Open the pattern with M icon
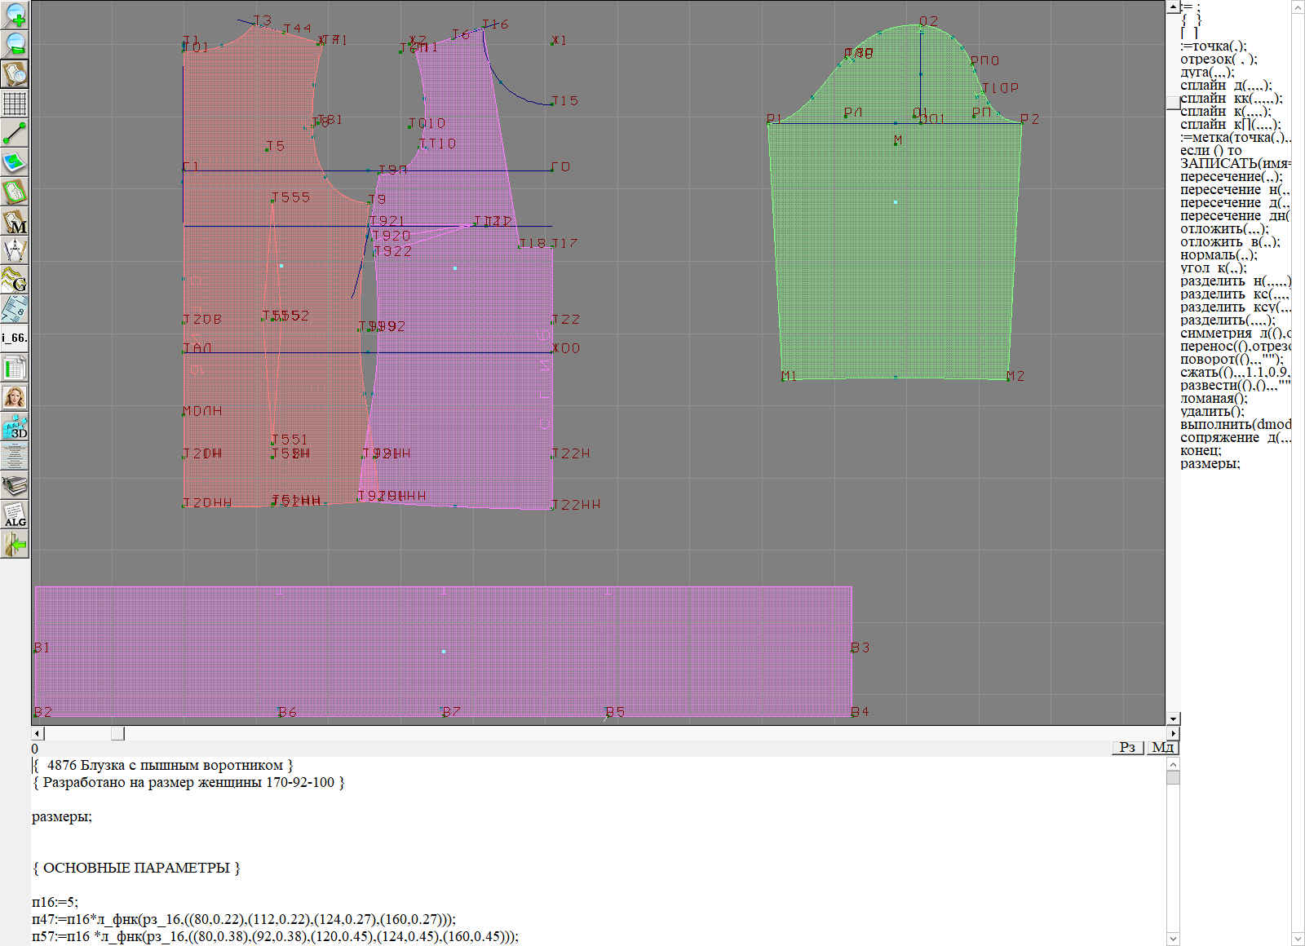This screenshot has height=946, width=1305. pyautogui.click(x=15, y=222)
